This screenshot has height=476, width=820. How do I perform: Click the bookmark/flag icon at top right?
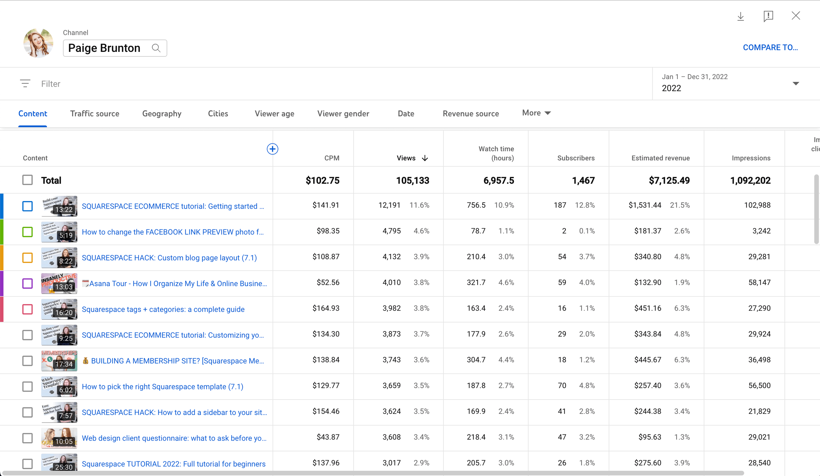[769, 16]
